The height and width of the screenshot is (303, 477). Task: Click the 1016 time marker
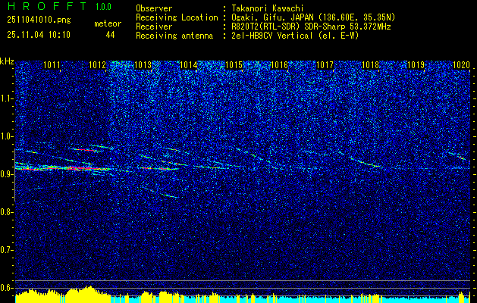click(279, 65)
